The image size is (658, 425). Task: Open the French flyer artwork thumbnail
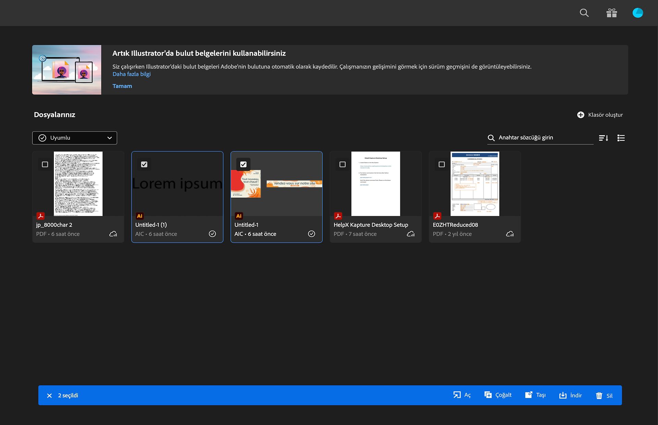coord(276,184)
